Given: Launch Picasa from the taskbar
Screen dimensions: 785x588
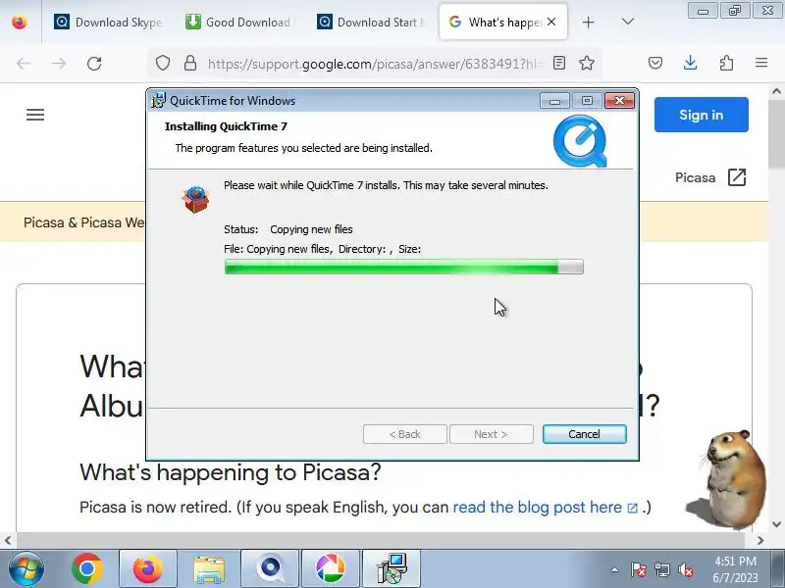Looking at the screenshot, I should (331, 568).
